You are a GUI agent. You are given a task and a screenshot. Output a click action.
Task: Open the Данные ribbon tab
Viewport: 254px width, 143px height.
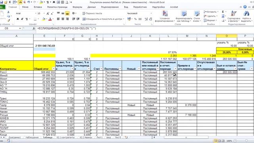[x=92, y=7]
